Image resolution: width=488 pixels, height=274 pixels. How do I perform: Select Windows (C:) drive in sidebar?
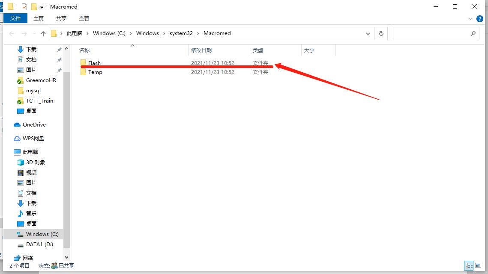pyautogui.click(x=42, y=234)
